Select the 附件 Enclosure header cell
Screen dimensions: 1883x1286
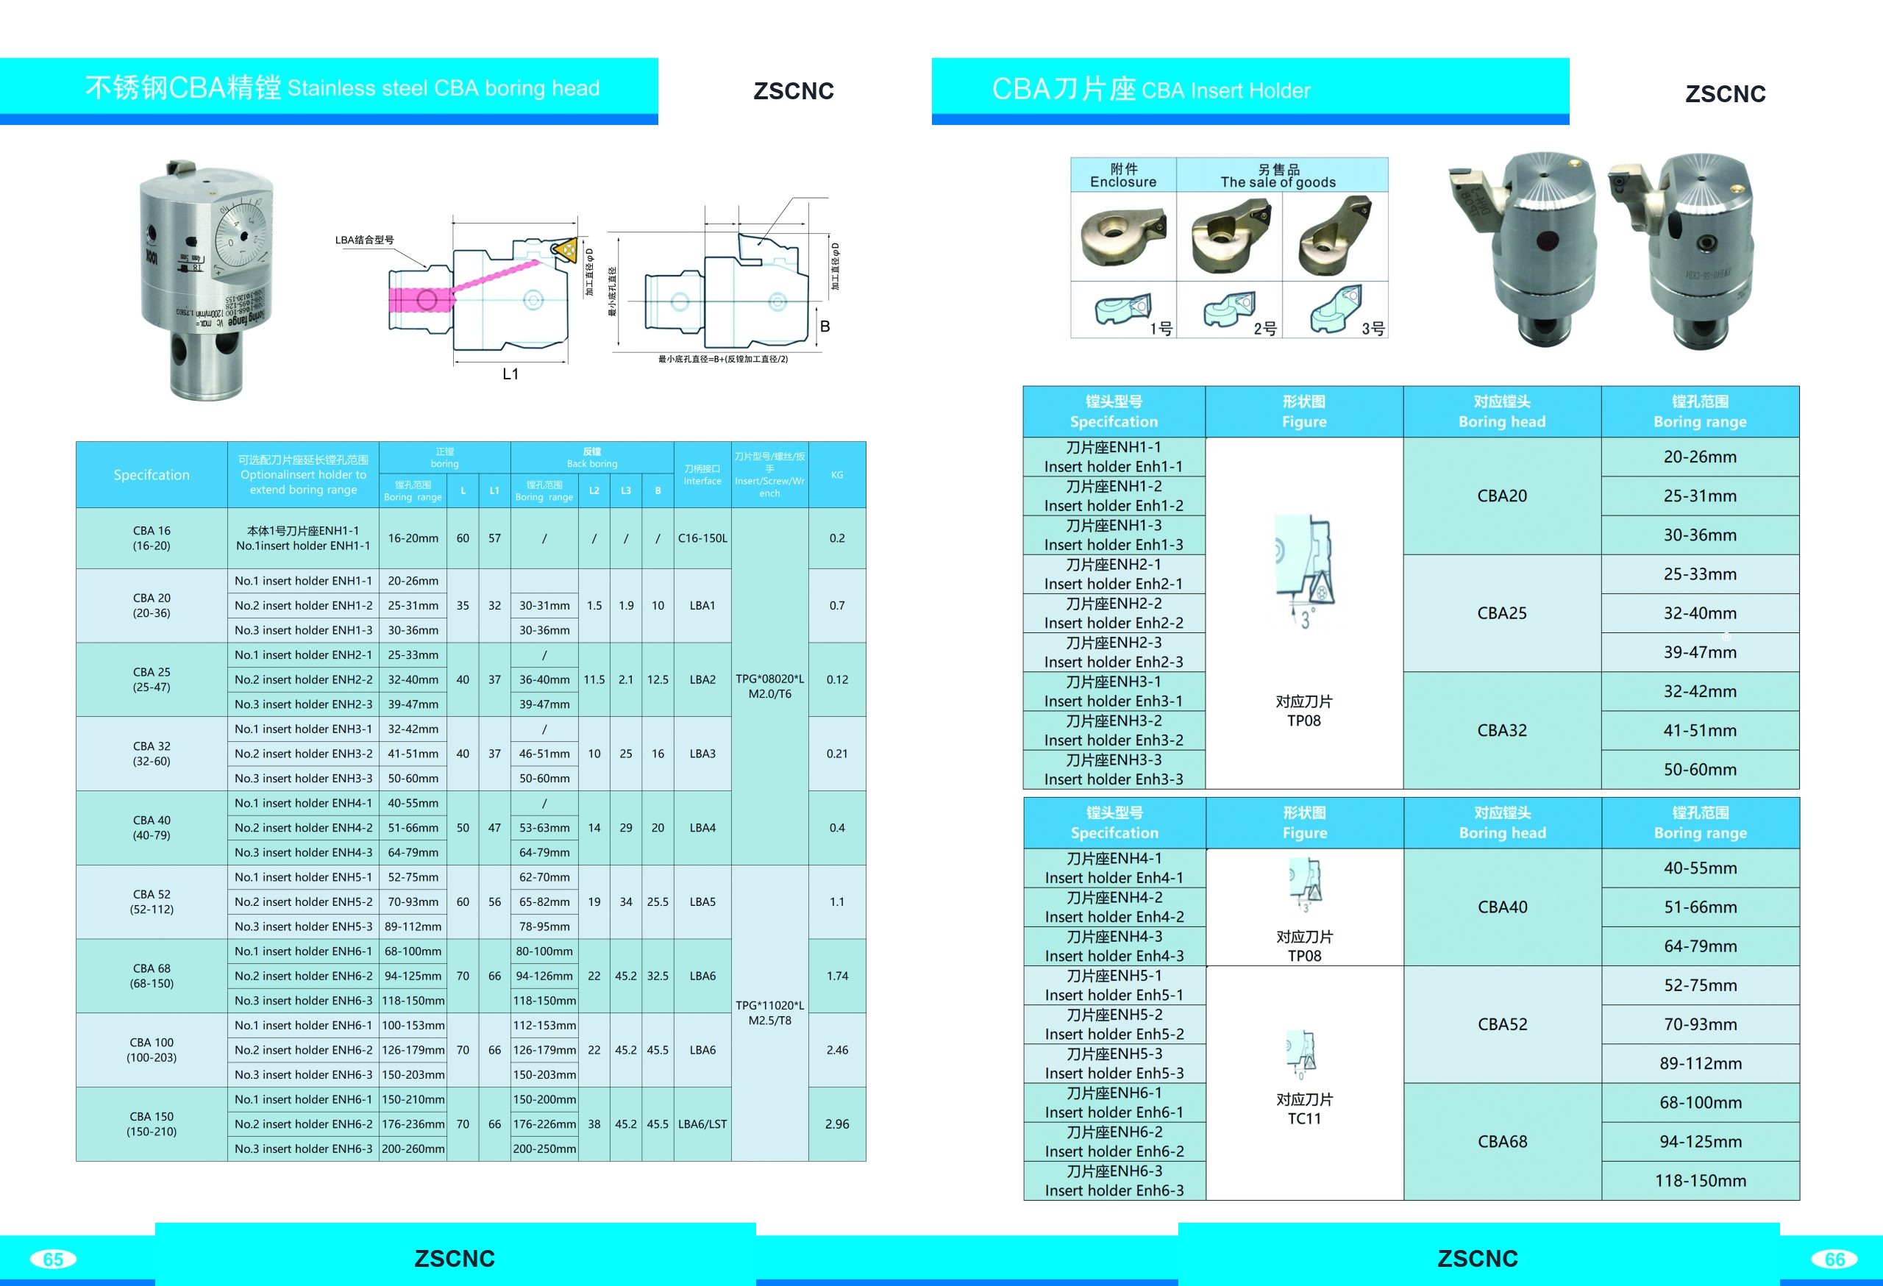pos(1123,175)
